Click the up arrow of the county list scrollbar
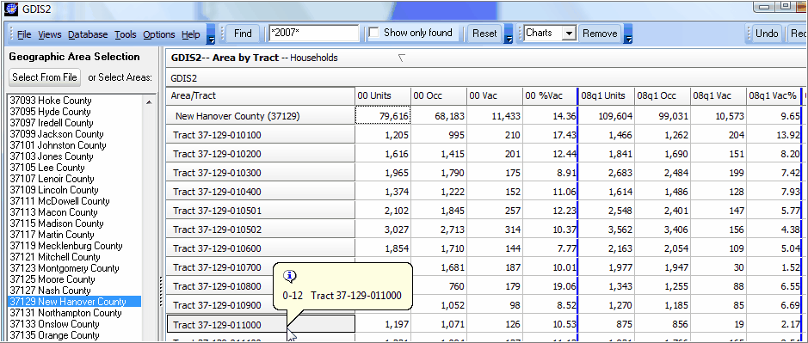 click(150, 102)
